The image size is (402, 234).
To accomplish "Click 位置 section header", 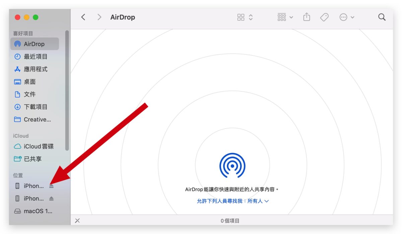I will 18,175.
